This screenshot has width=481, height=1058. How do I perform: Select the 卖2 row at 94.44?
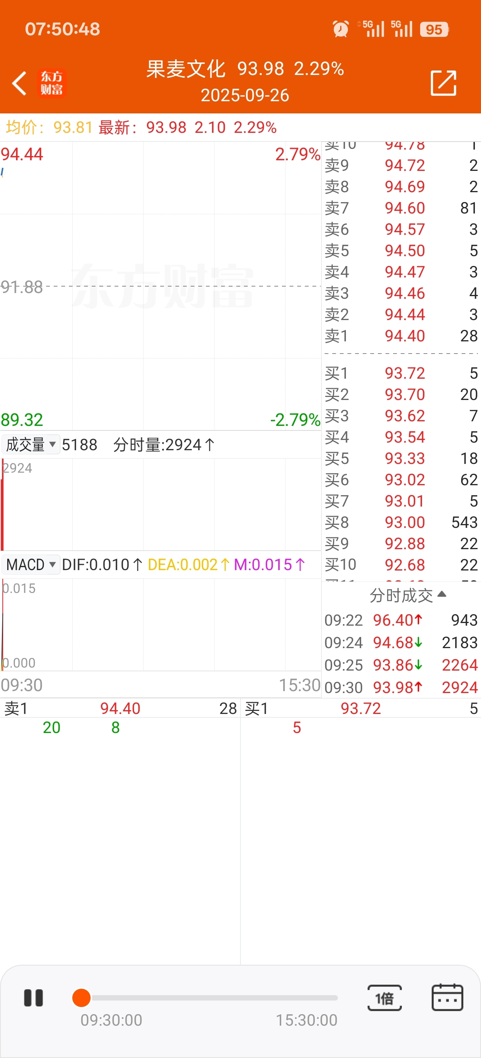tap(401, 315)
